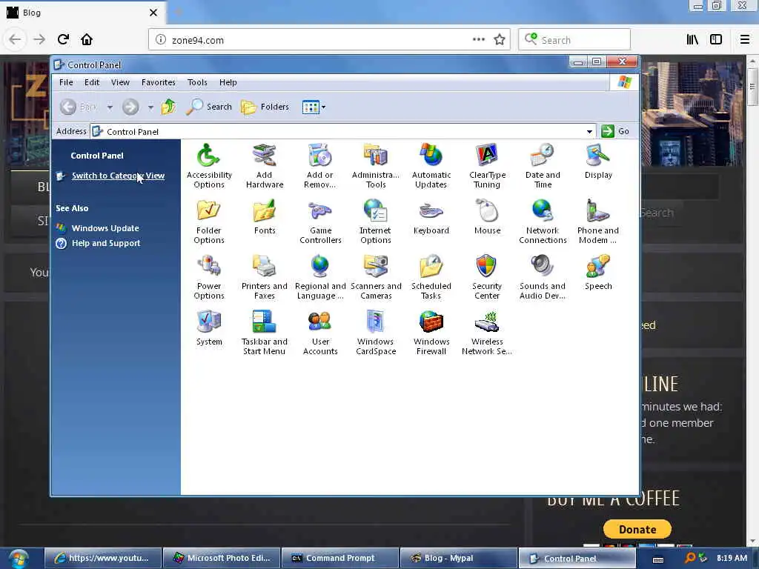Open Mouse properties
759x569 pixels.
[x=487, y=217]
